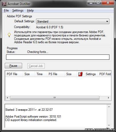The image size is (116, 132).
Task: Click the log pane scroll up arrow
Action: 109,107
